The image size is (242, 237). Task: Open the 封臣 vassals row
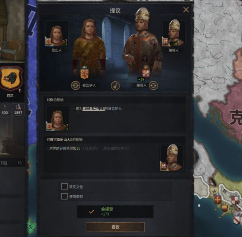point(12,163)
